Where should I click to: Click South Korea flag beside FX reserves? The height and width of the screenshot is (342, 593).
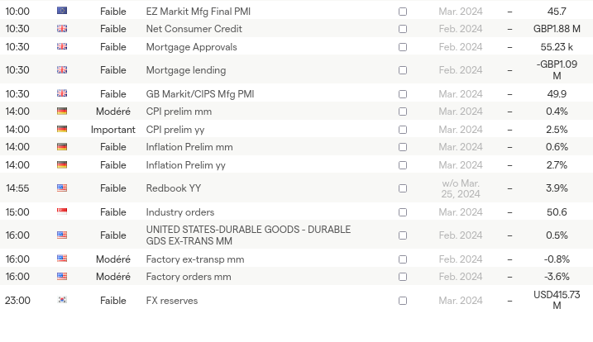62,301
